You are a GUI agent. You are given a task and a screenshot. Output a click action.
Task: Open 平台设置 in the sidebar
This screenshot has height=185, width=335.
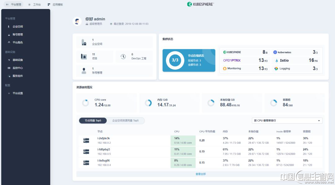coord(17,93)
